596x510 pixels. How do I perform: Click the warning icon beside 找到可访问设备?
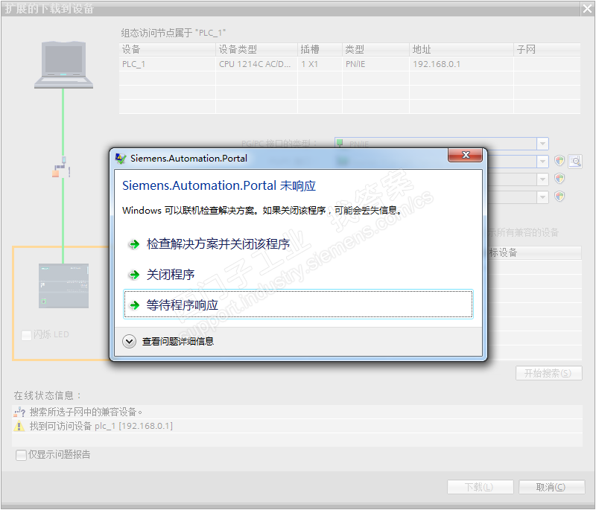19,426
